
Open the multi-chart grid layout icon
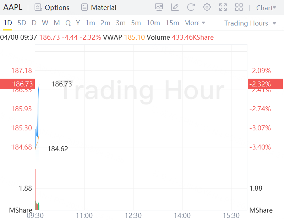click(239, 7)
